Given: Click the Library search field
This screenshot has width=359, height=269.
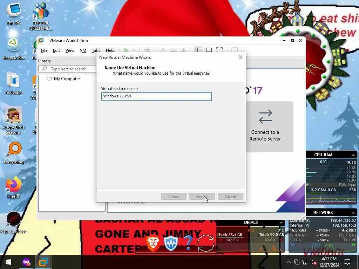Looking at the screenshot, I should [x=67, y=69].
